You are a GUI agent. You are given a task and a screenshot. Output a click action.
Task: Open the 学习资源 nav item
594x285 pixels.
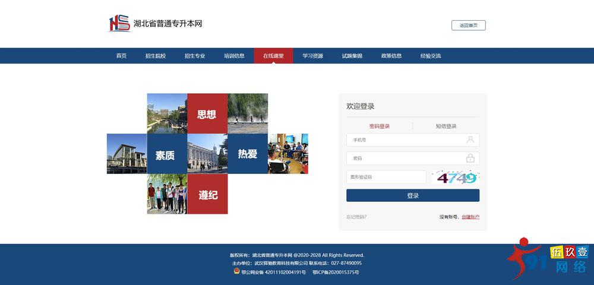313,56
